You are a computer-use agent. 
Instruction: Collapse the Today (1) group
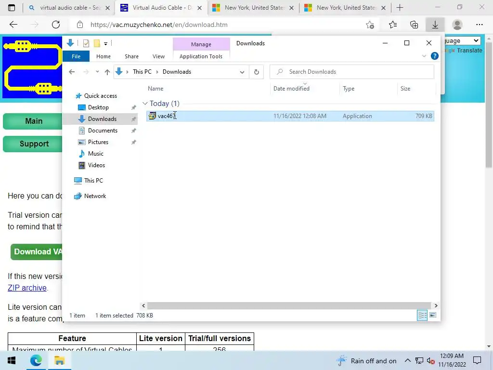tap(145, 104)
